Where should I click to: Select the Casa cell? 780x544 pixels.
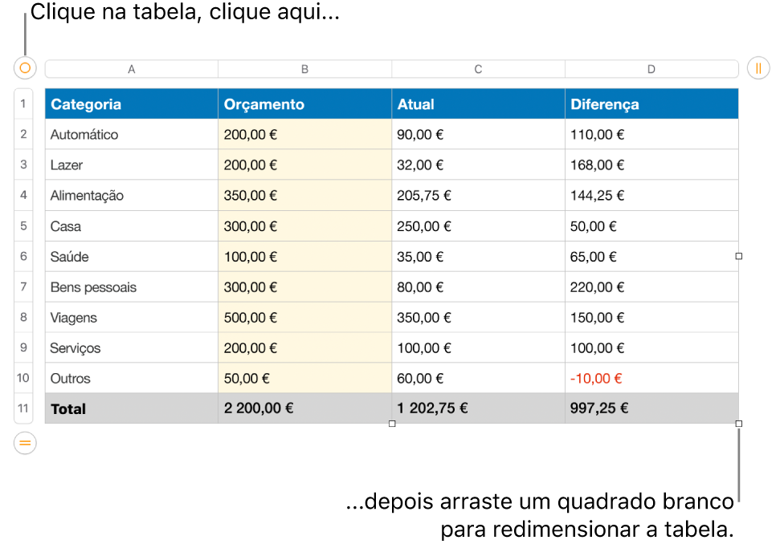click(131, 226)
